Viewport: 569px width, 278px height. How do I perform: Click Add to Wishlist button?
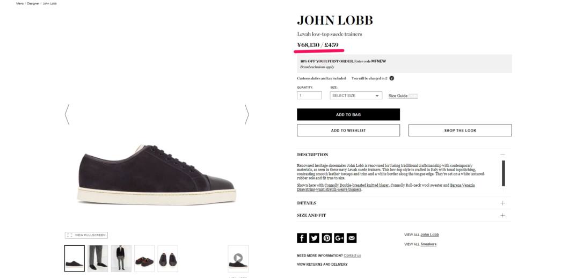348,130
